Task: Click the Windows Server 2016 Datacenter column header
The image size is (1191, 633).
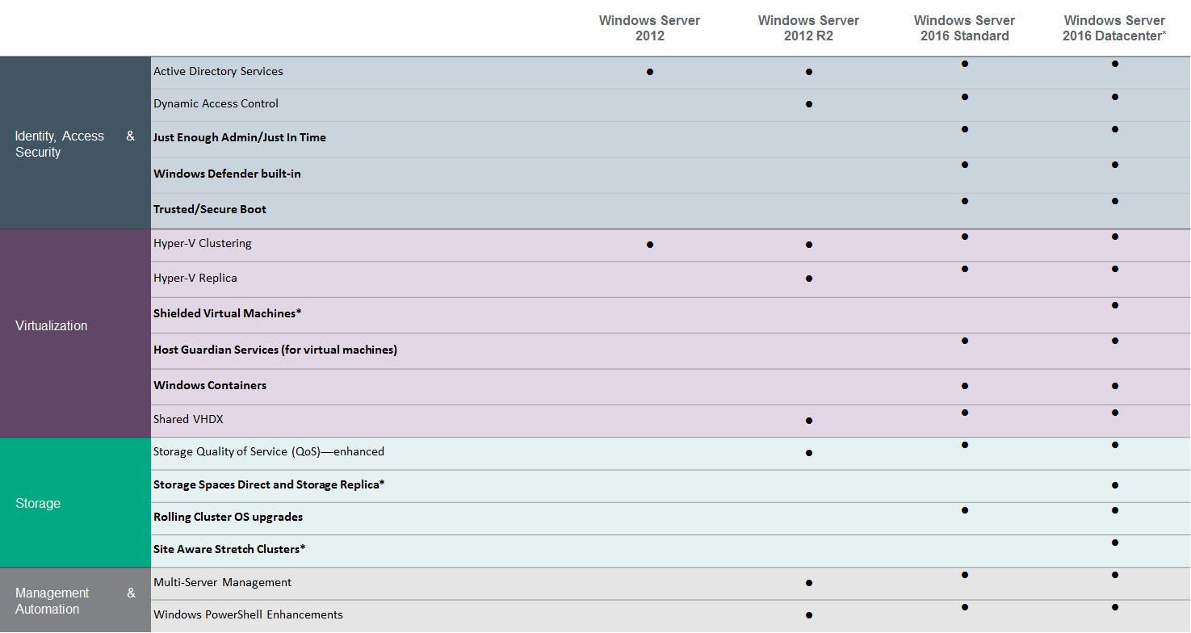Action: click(1114, 28)
